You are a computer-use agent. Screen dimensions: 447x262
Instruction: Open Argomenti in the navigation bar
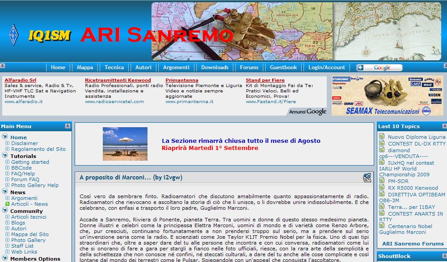pyautogui.click(x=176, y=67)
